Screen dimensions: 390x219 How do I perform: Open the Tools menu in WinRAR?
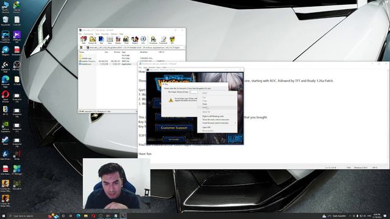(97, 34)
